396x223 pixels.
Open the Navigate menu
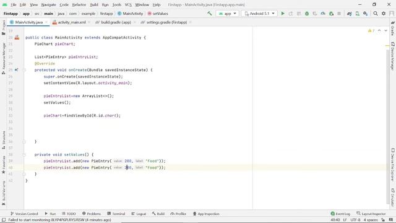click(x=48, y=4)
